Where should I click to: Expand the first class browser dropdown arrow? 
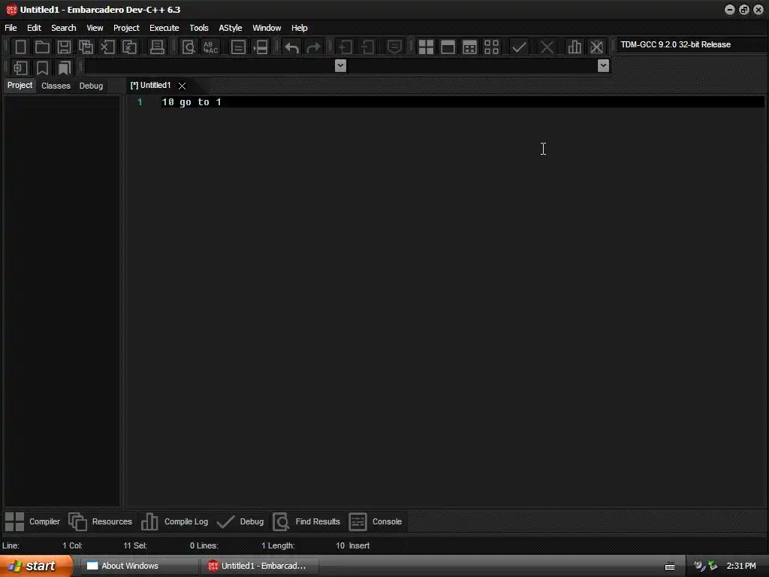[x=340, y=66]
